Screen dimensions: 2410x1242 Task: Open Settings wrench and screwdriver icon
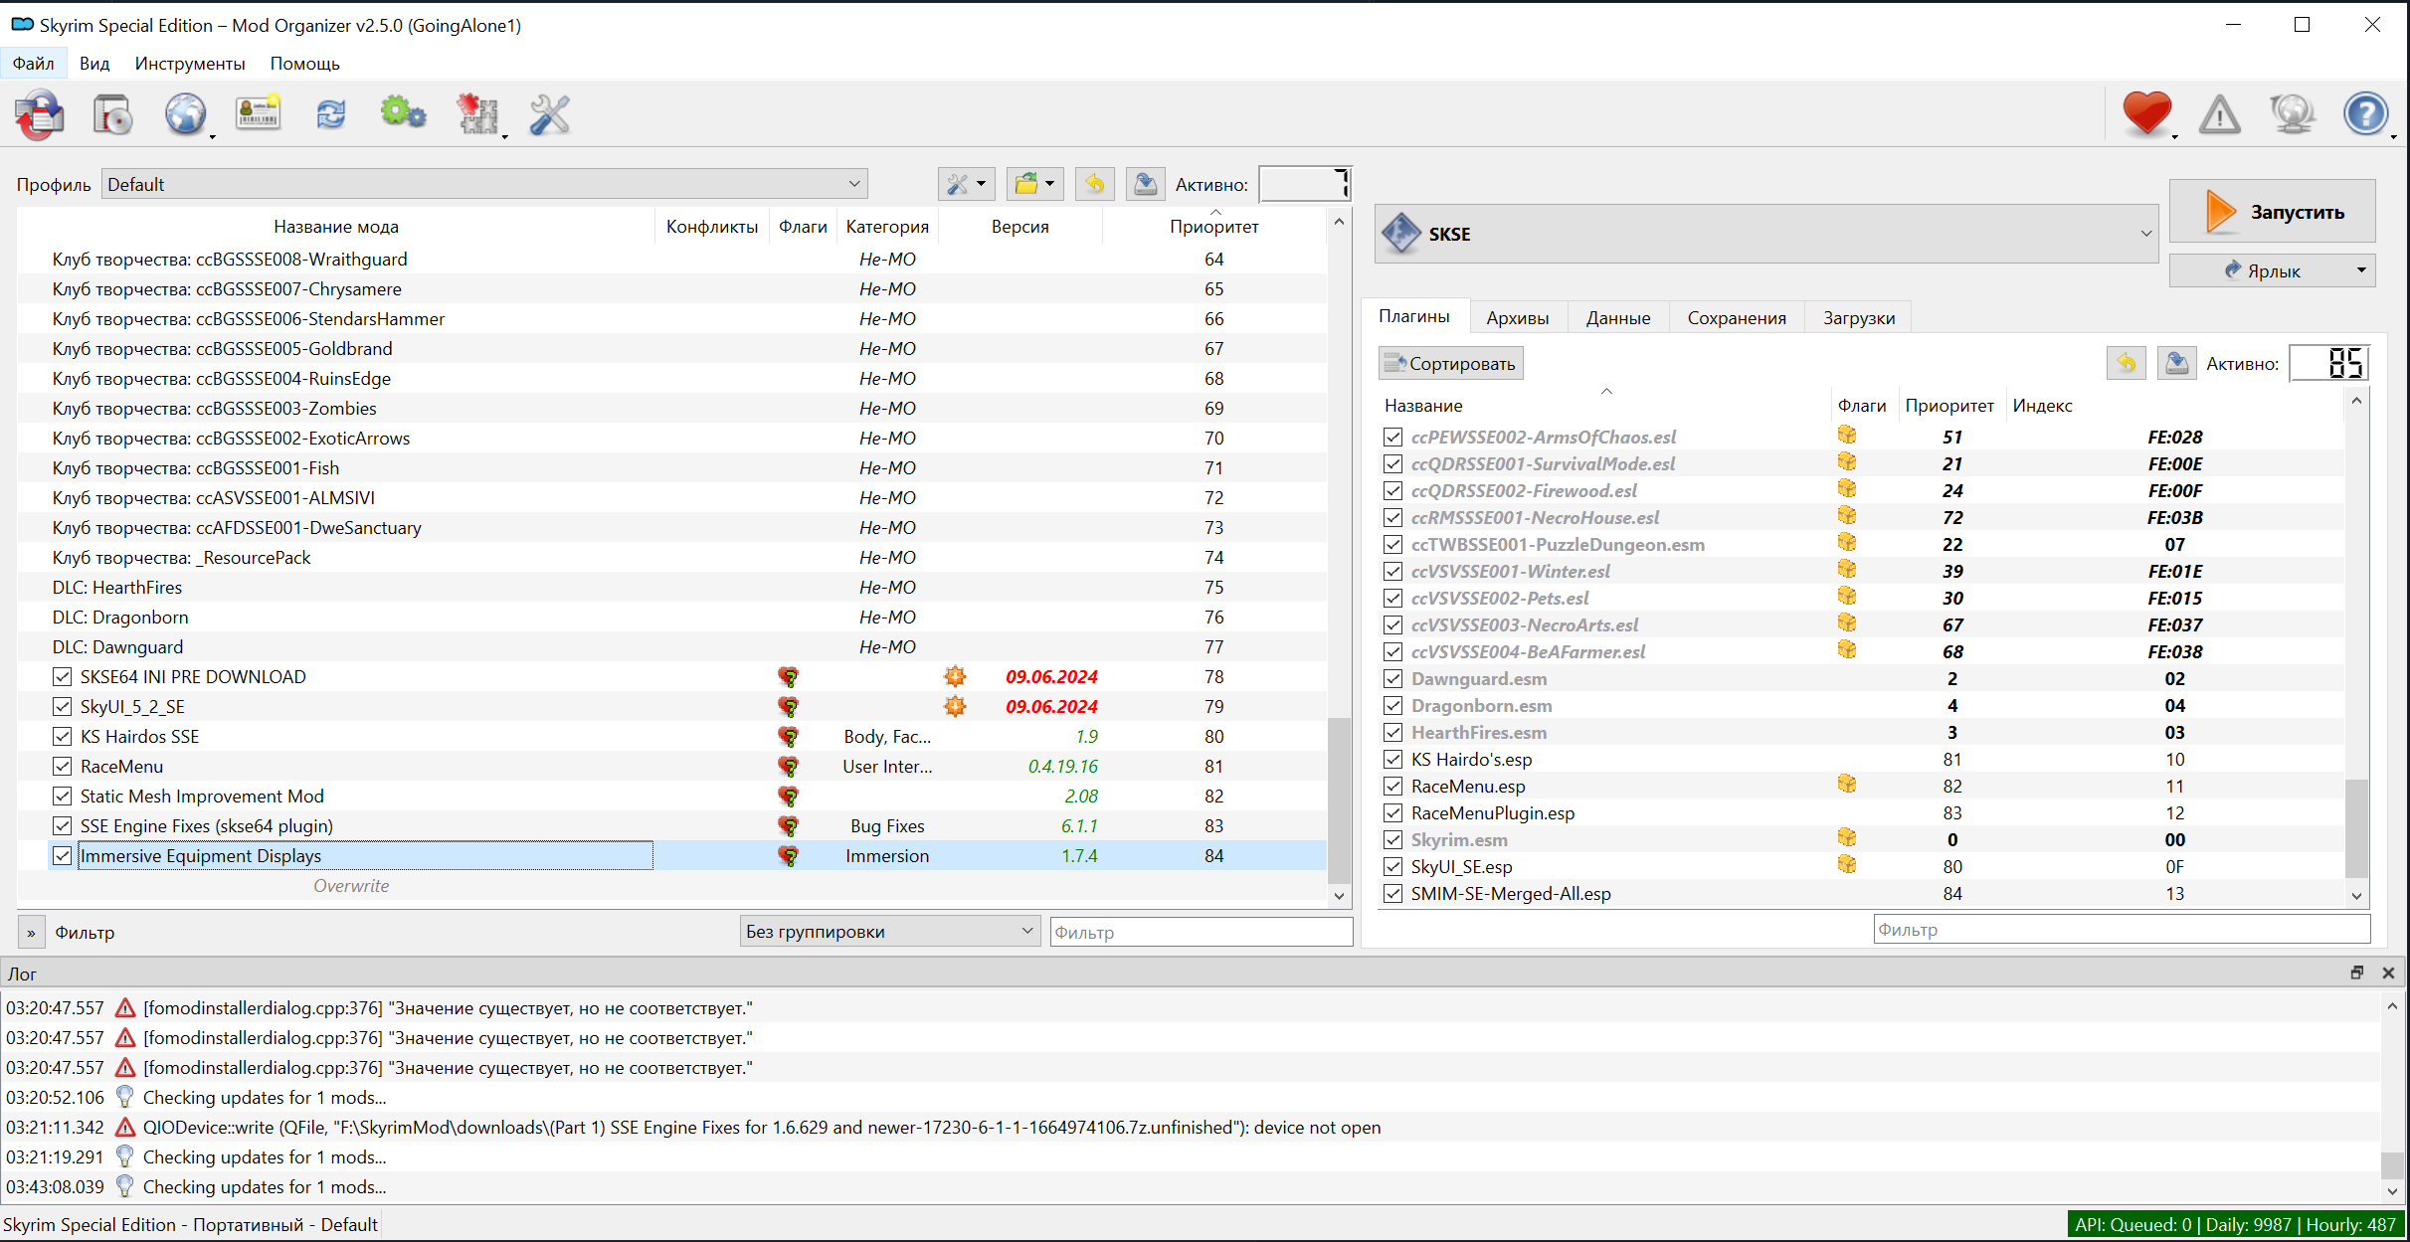click(549, 114)
